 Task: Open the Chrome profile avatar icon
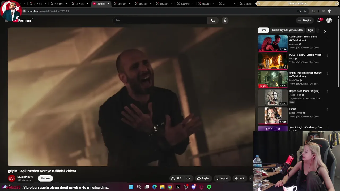(330, 11)
